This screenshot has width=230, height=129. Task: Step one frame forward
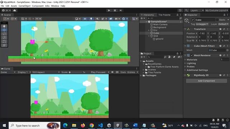point(121,10)
